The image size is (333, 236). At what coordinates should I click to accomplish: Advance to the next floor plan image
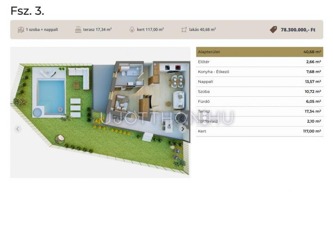point(183,129)
